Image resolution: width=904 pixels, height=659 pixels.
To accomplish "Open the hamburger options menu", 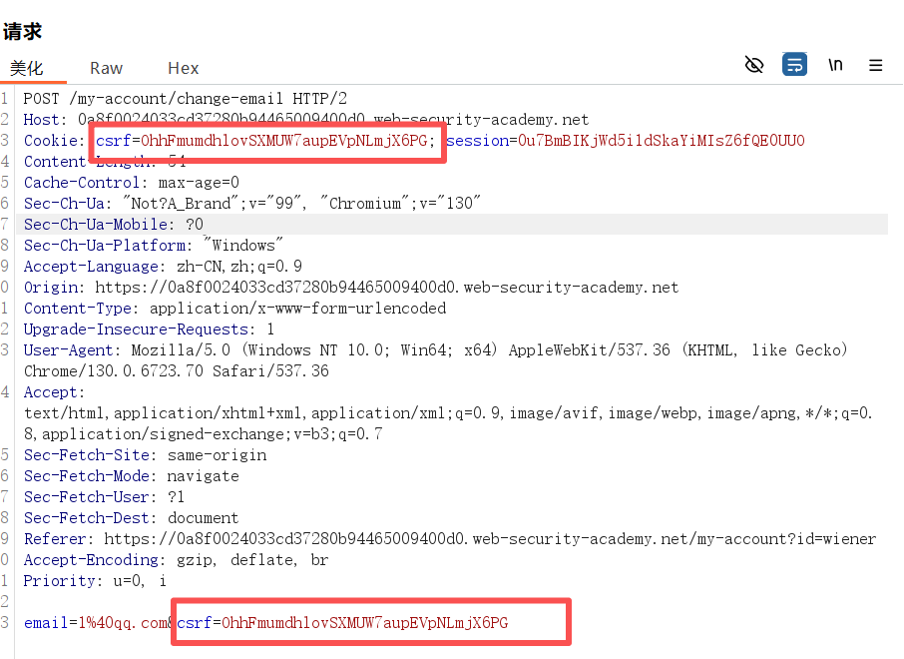I will coord(875,65).
